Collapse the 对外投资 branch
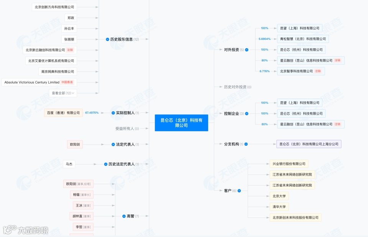 (246, 50)
